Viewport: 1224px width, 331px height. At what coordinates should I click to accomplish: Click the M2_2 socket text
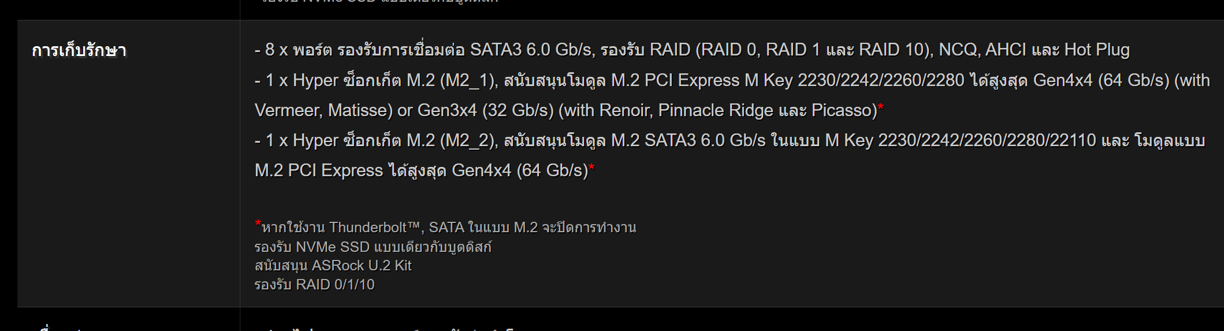[x=468, y=140]
